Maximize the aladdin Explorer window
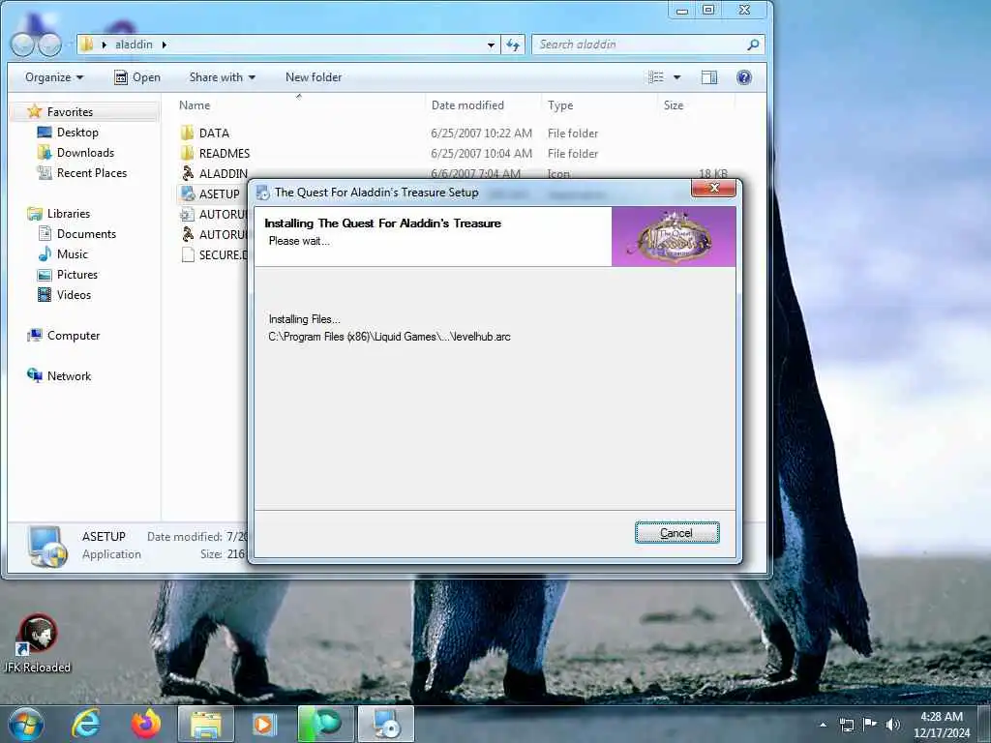The image size is (991, 743). click(707, 10)
